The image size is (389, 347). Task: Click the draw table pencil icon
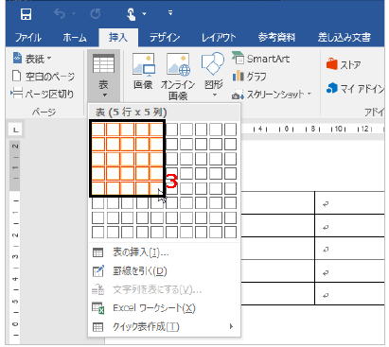pos(97,271)
